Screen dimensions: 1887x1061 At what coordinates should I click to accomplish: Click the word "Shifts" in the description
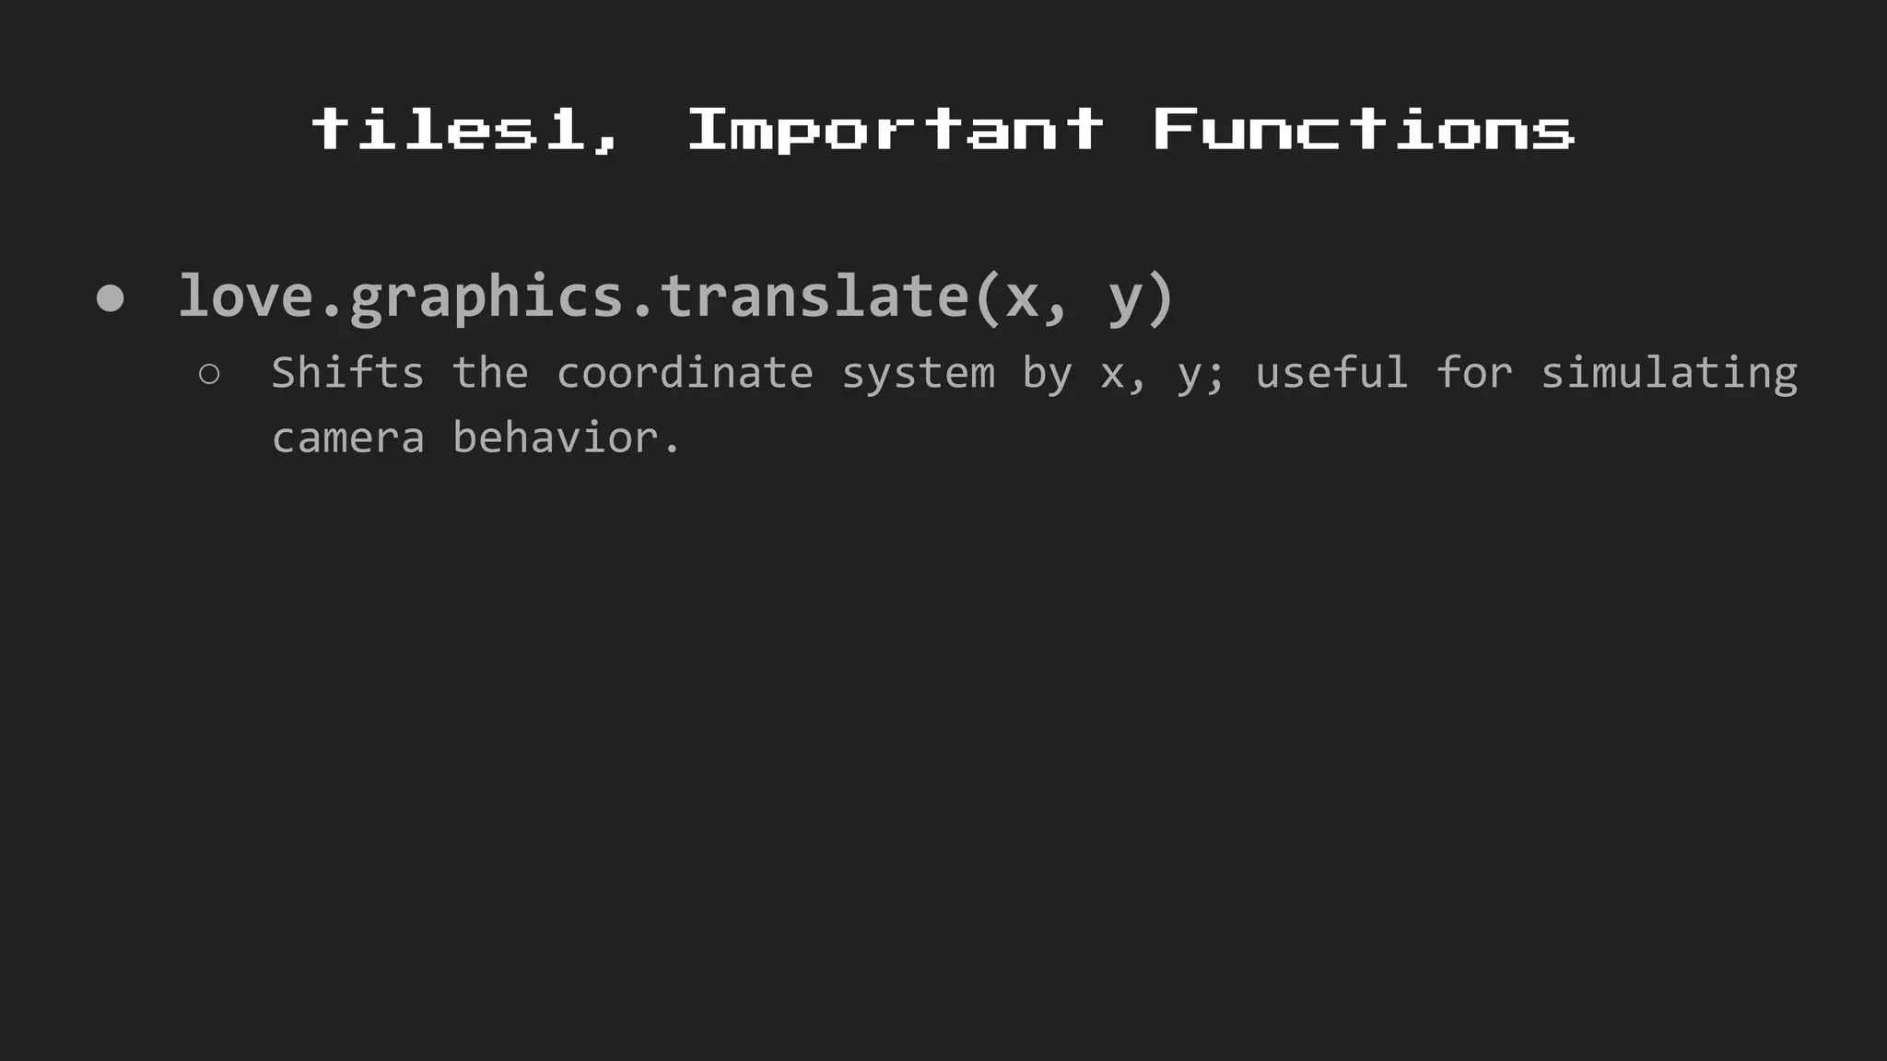[347, 373]
